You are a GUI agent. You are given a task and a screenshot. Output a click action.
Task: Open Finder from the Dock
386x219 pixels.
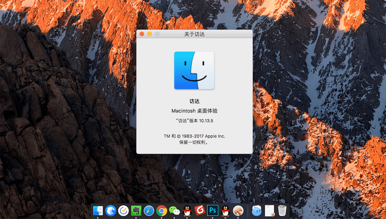pos(98,211)
